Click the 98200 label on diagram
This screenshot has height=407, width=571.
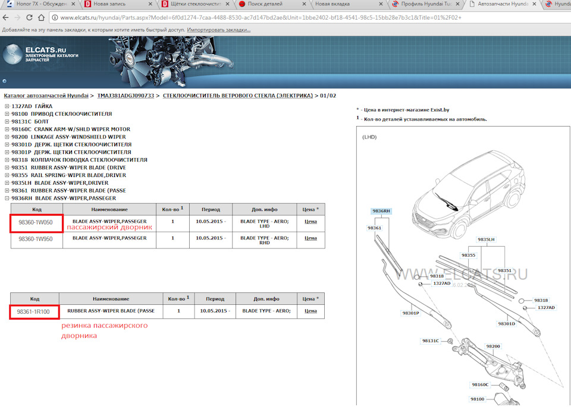[493, 346]
